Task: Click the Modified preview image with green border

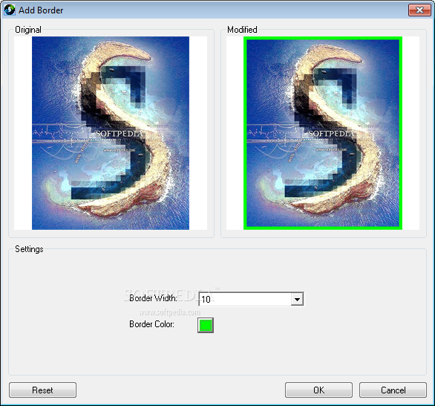Action: [323, 133]
